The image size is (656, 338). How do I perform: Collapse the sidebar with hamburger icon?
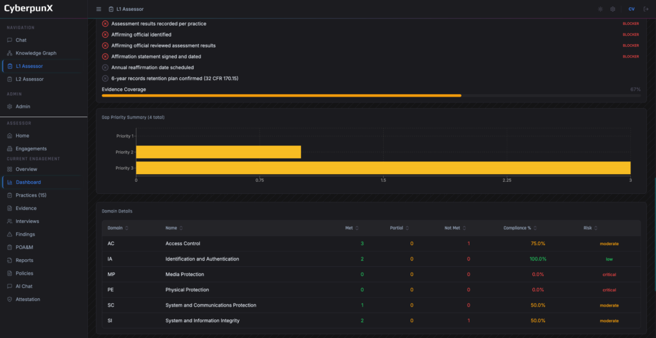click(x=99, y=9)
